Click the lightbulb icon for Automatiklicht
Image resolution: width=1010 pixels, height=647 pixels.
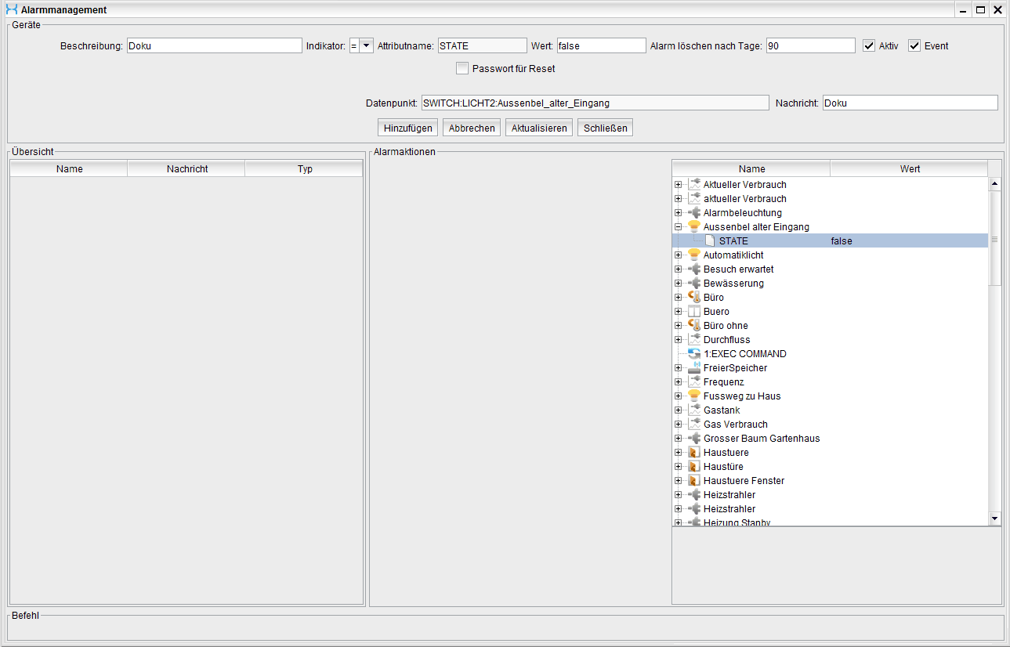click(x=693, y=255)
